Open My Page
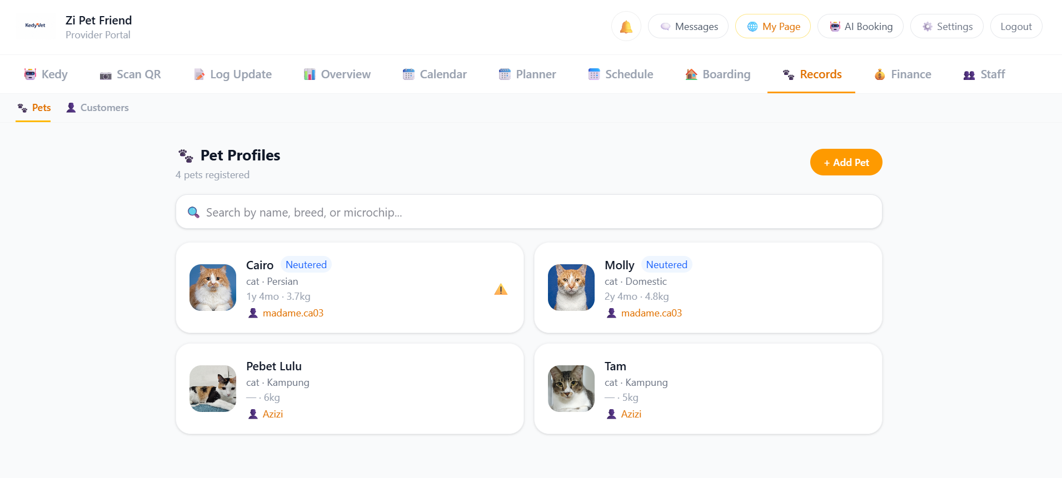This screenshot has height=478, width=1062. pyautogui.click(x=772, y=26)
